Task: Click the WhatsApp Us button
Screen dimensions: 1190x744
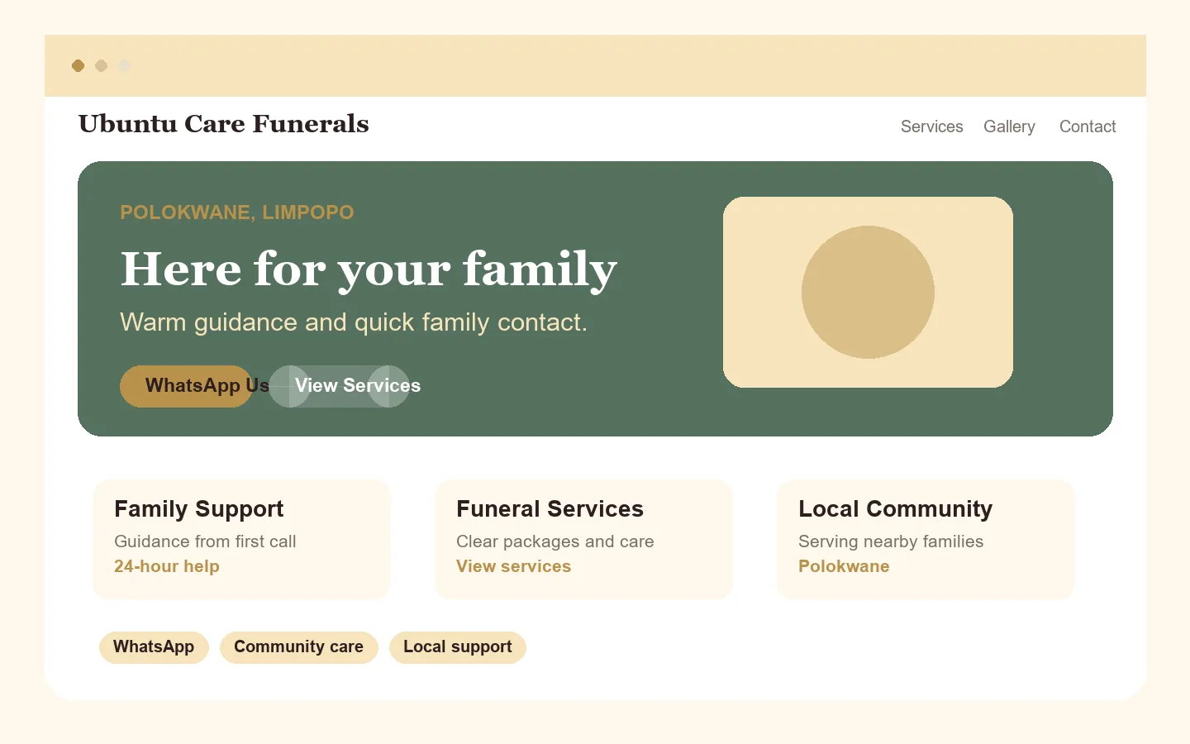Action: click(x=186, y=386)
